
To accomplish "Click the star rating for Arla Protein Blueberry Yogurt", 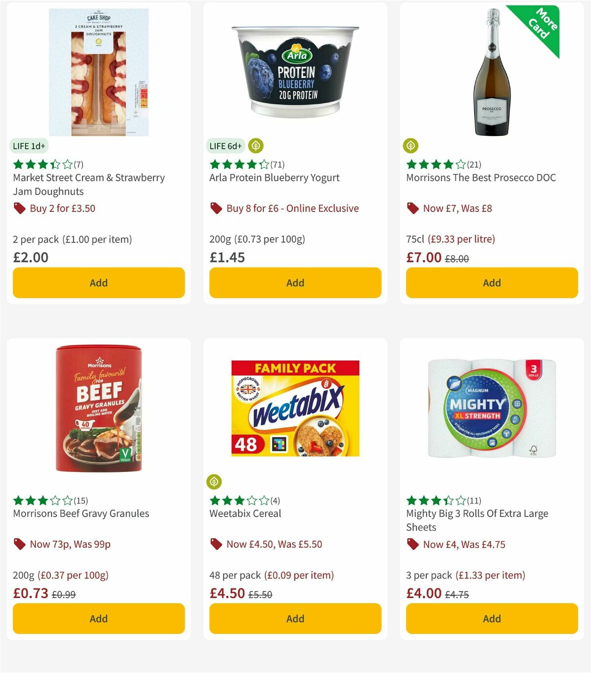I will pos(236,165).
